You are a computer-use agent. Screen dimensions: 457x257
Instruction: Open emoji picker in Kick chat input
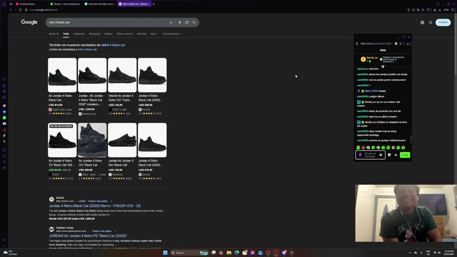click(x=381, y=155)
